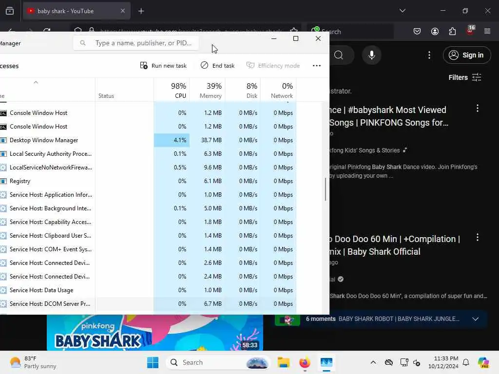Select Service Host: Clipboard User Service row
499x374 pixels.
(148, 236)
